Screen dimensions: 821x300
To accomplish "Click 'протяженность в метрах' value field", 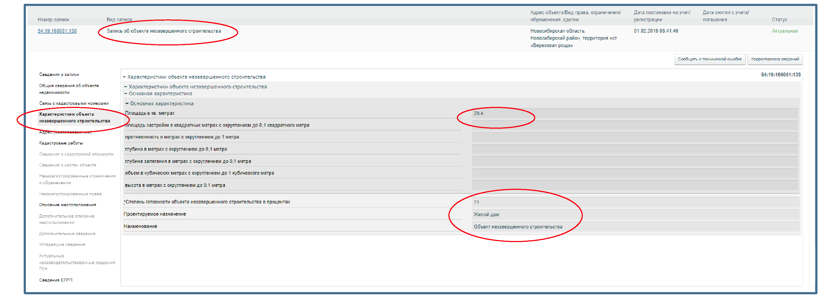I will 635,137.
